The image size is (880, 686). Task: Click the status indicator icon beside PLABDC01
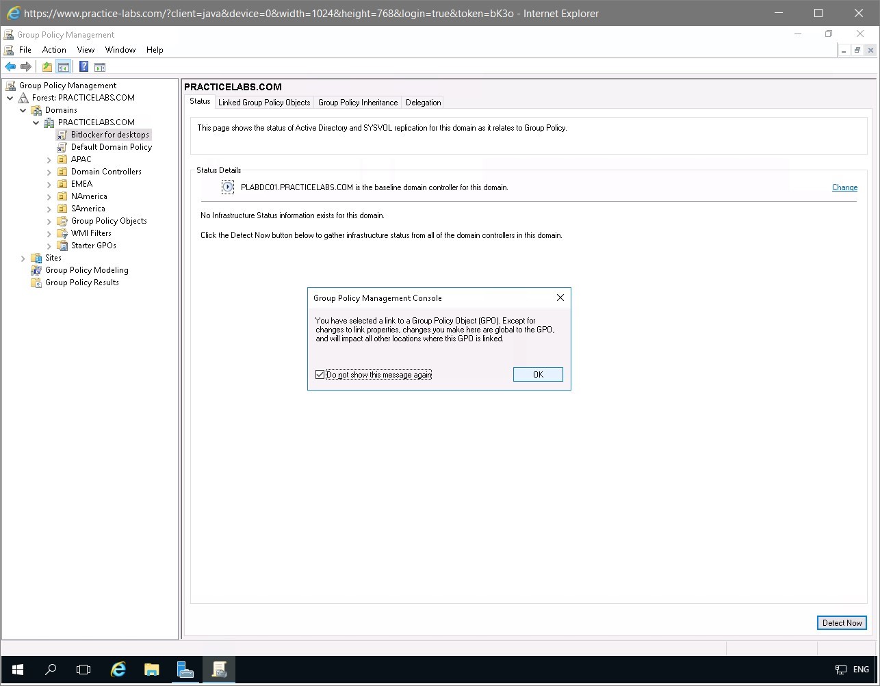[227, 187]
